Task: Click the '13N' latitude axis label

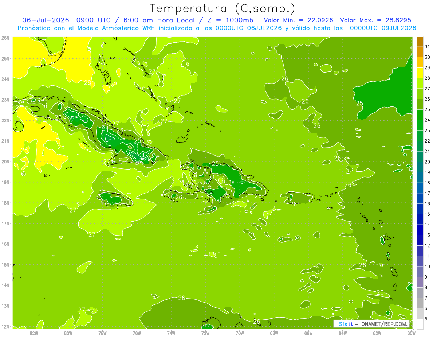Action: pos(5,306)
